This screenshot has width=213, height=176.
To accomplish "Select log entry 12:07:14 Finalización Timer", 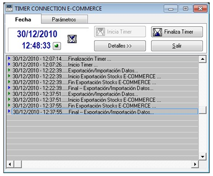I will (x=102, y=59).
